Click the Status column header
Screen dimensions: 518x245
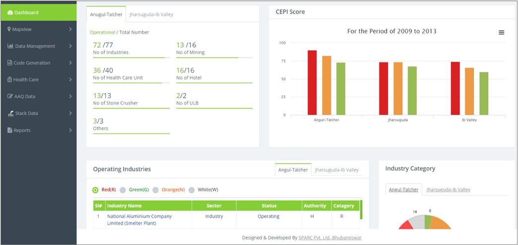click(x=269, y=205)
